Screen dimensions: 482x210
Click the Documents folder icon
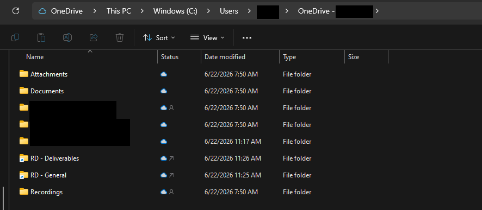24,91
